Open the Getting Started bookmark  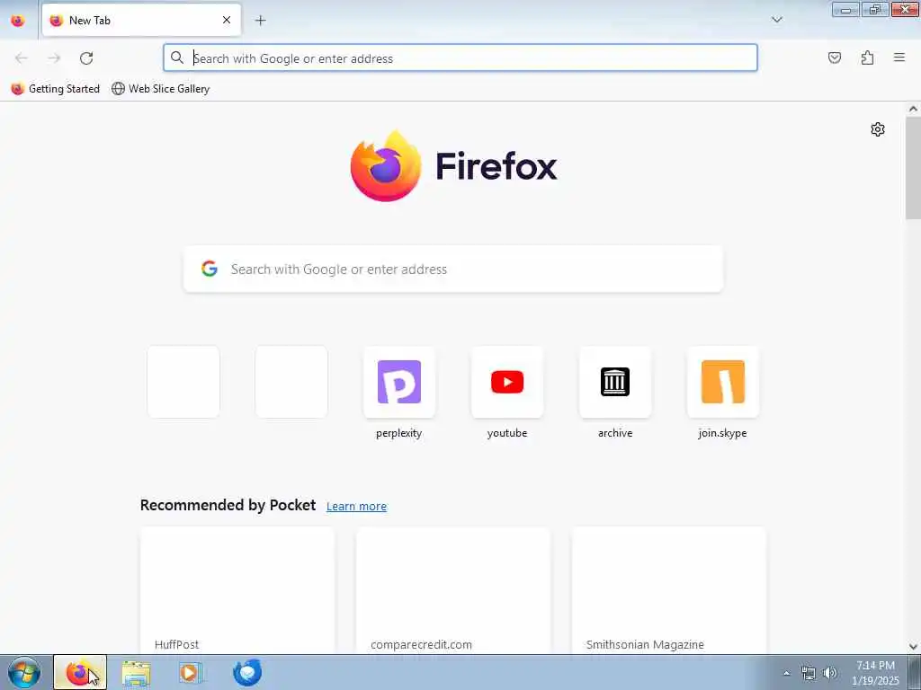click(x=56, y=89)
